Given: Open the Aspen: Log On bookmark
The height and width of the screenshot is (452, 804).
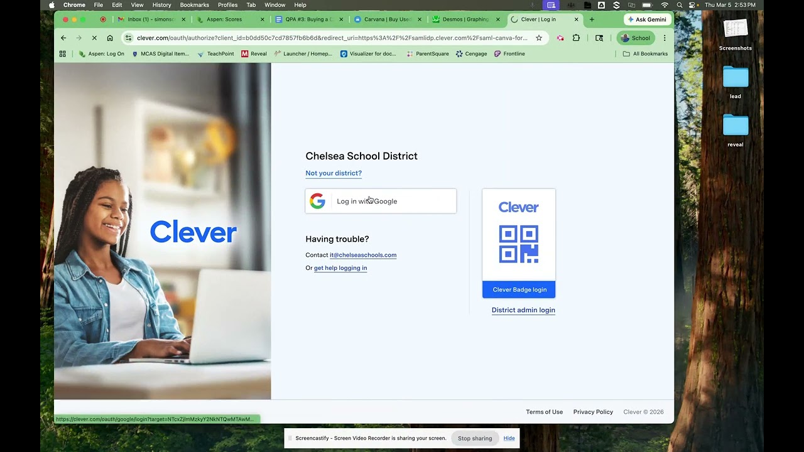Looking at the screenshot, I should 102,54.
